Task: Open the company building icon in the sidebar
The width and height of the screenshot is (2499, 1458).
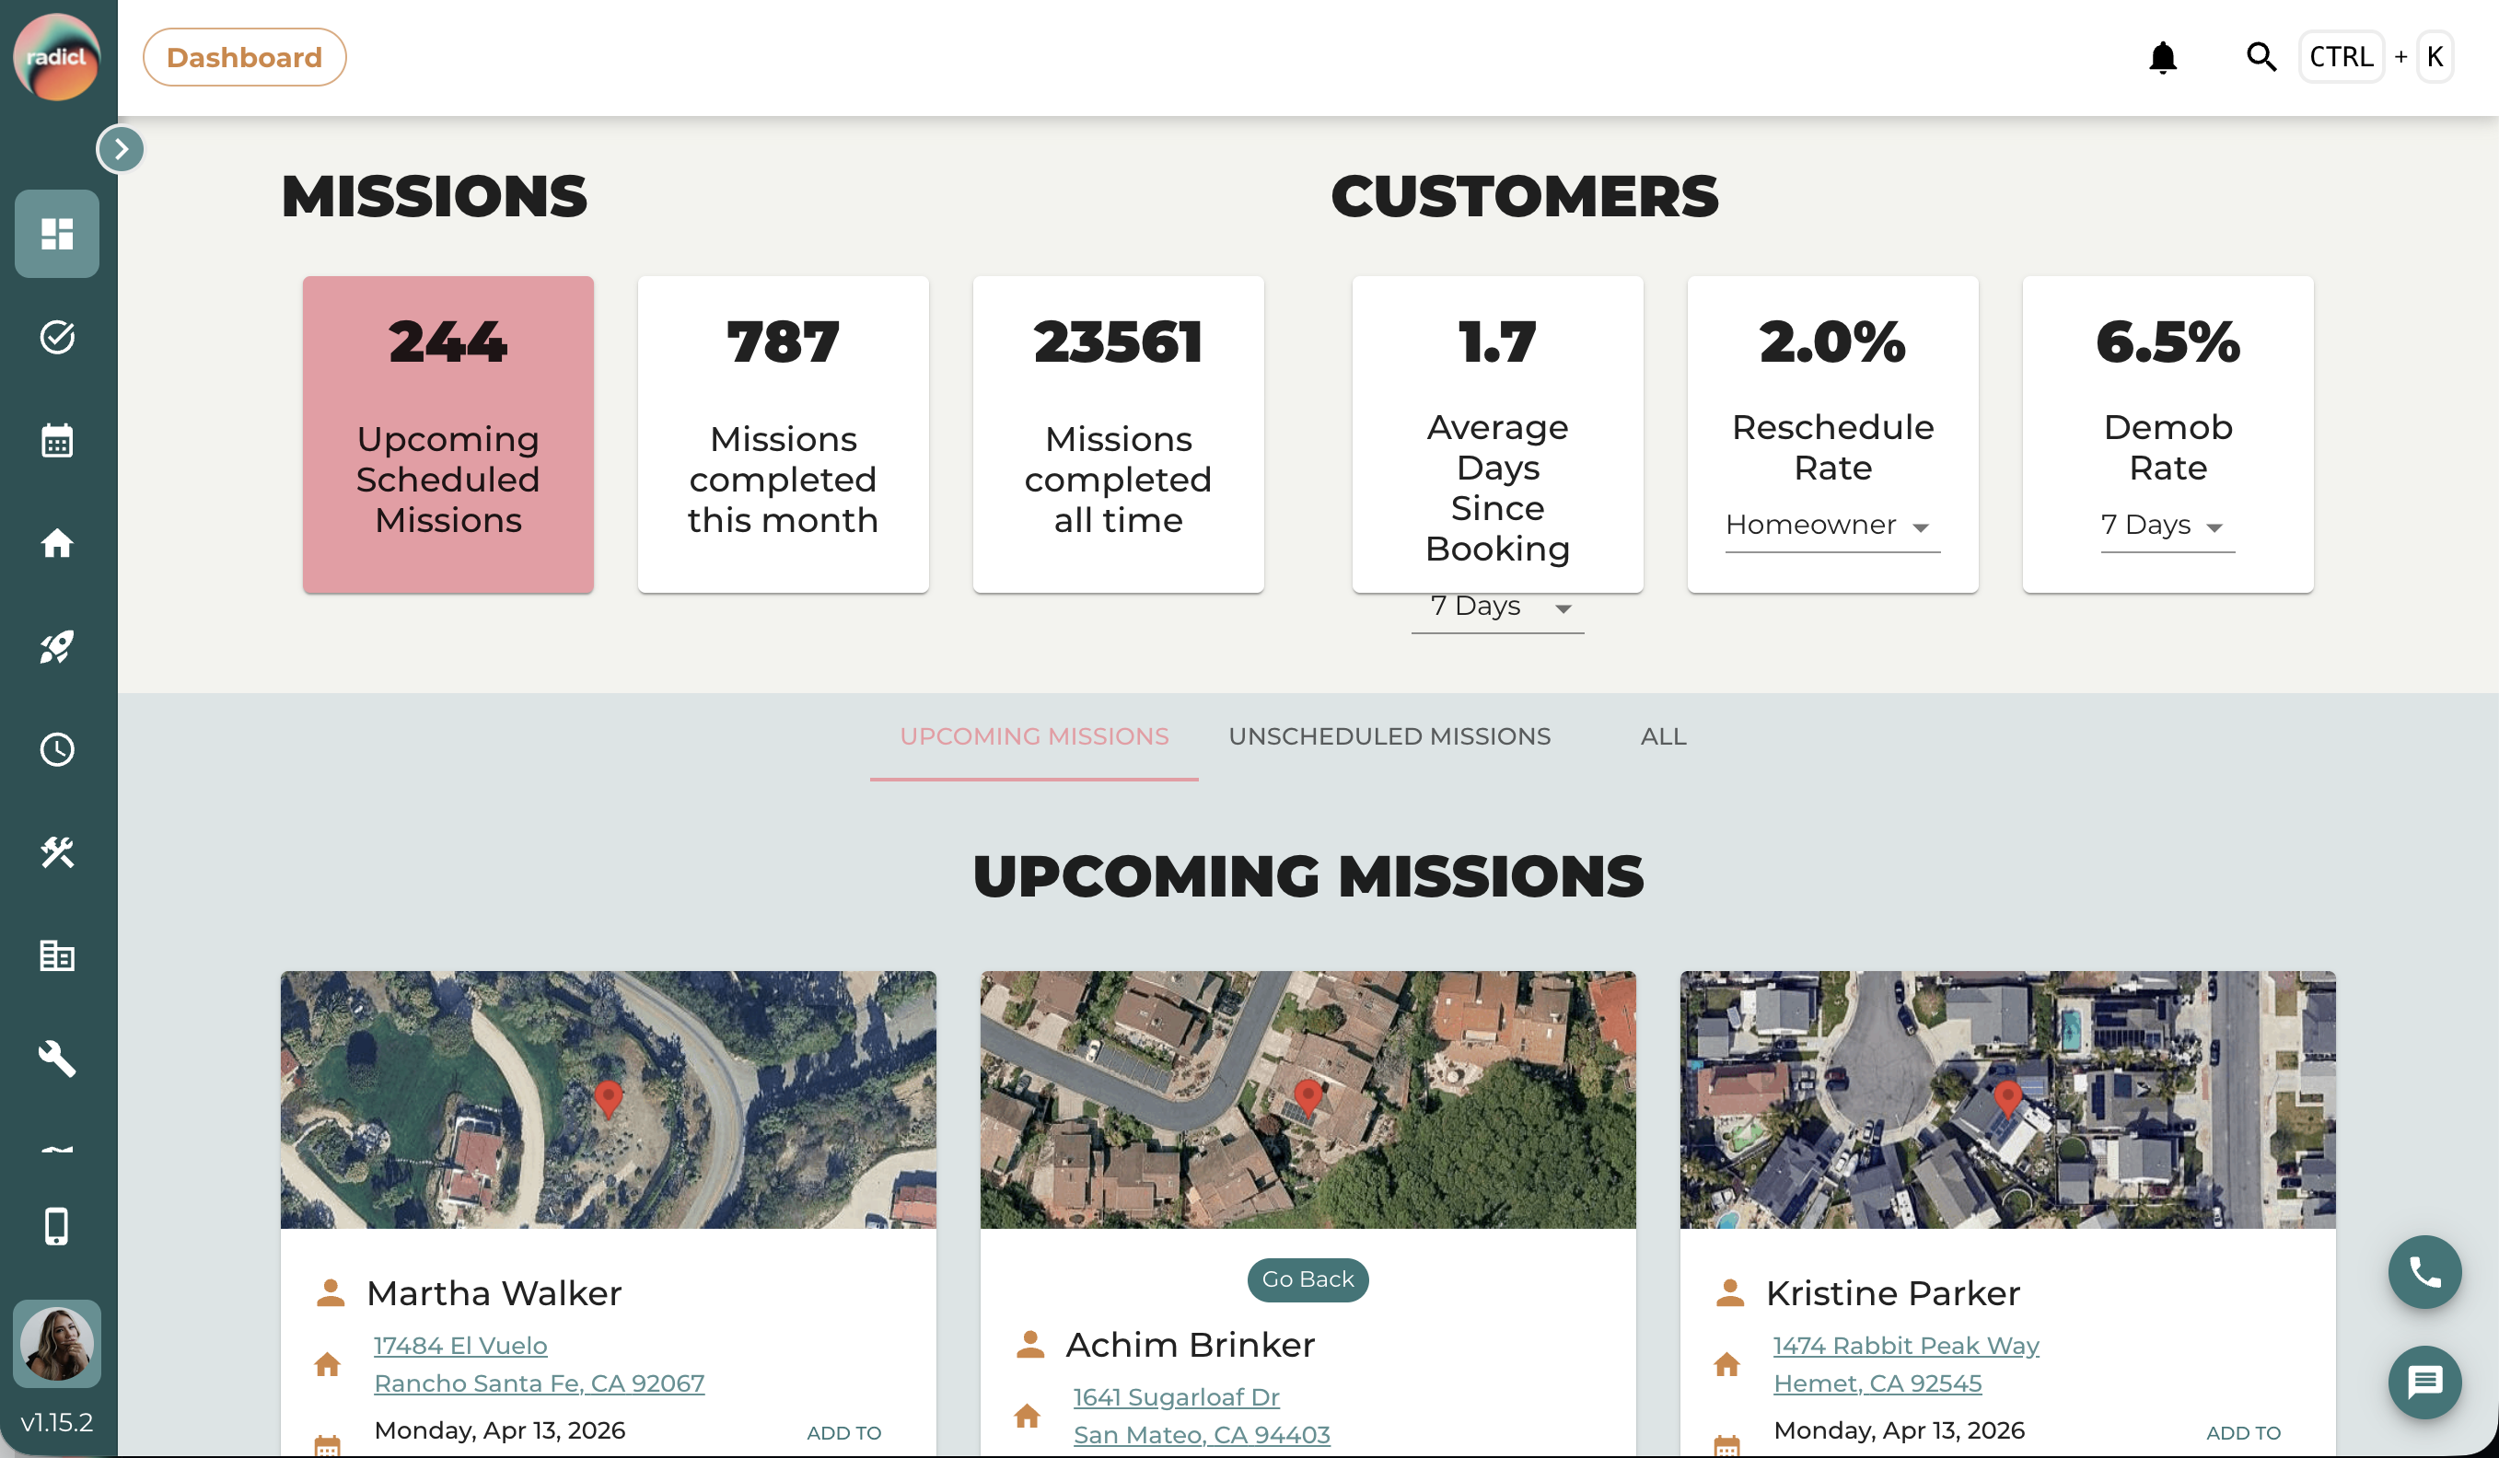Action: (56, 955)
